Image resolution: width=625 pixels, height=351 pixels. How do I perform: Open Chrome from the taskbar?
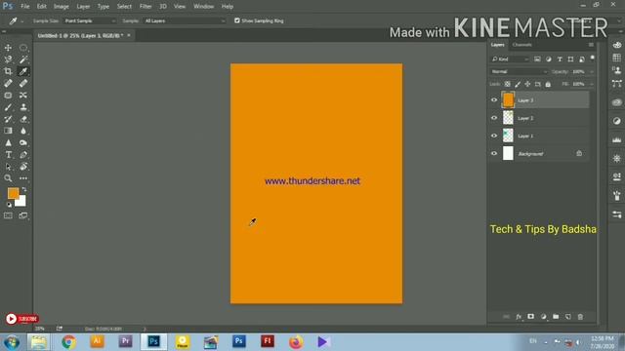(x=68, y=342)
